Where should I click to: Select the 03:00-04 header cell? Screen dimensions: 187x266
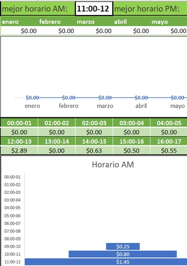tap(132, 123)
